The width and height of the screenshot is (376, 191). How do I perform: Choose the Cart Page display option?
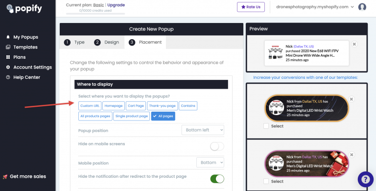[136, 106]
